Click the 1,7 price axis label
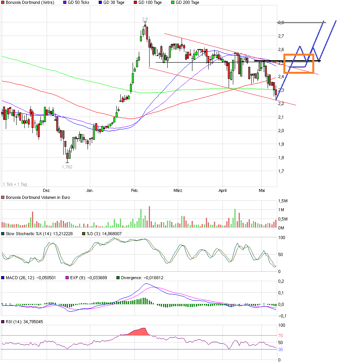The image size is (342, 363). coord(281,171)
